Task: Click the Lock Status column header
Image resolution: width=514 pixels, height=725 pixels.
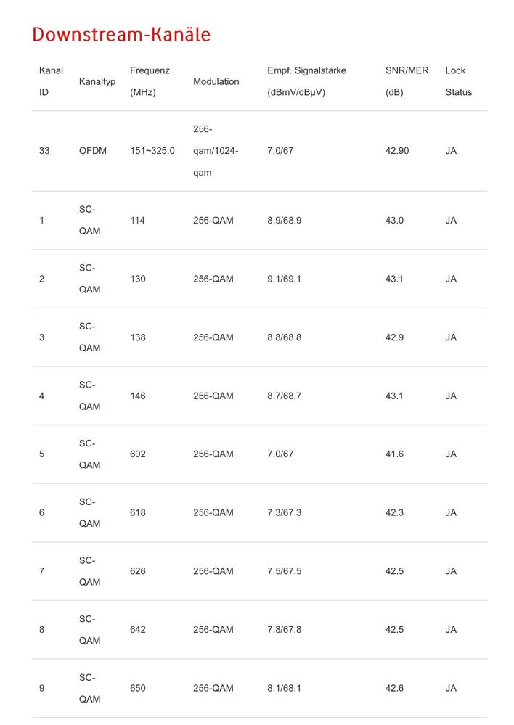Action: [459, 81]
